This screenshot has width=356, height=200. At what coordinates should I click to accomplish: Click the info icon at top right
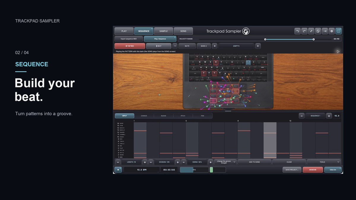point(338,31)
